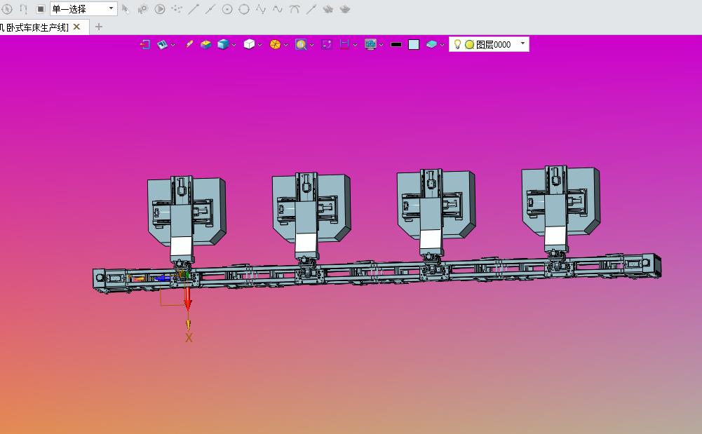This screenshot has width=702, height=434.
Task: Click the yellow circle layer status icon
Action: coord(469,44)
